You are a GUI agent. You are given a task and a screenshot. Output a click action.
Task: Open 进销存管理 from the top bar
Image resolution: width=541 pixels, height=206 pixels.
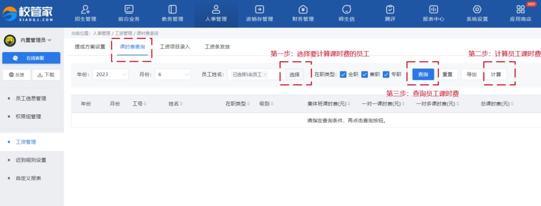[x=259, y=14]
